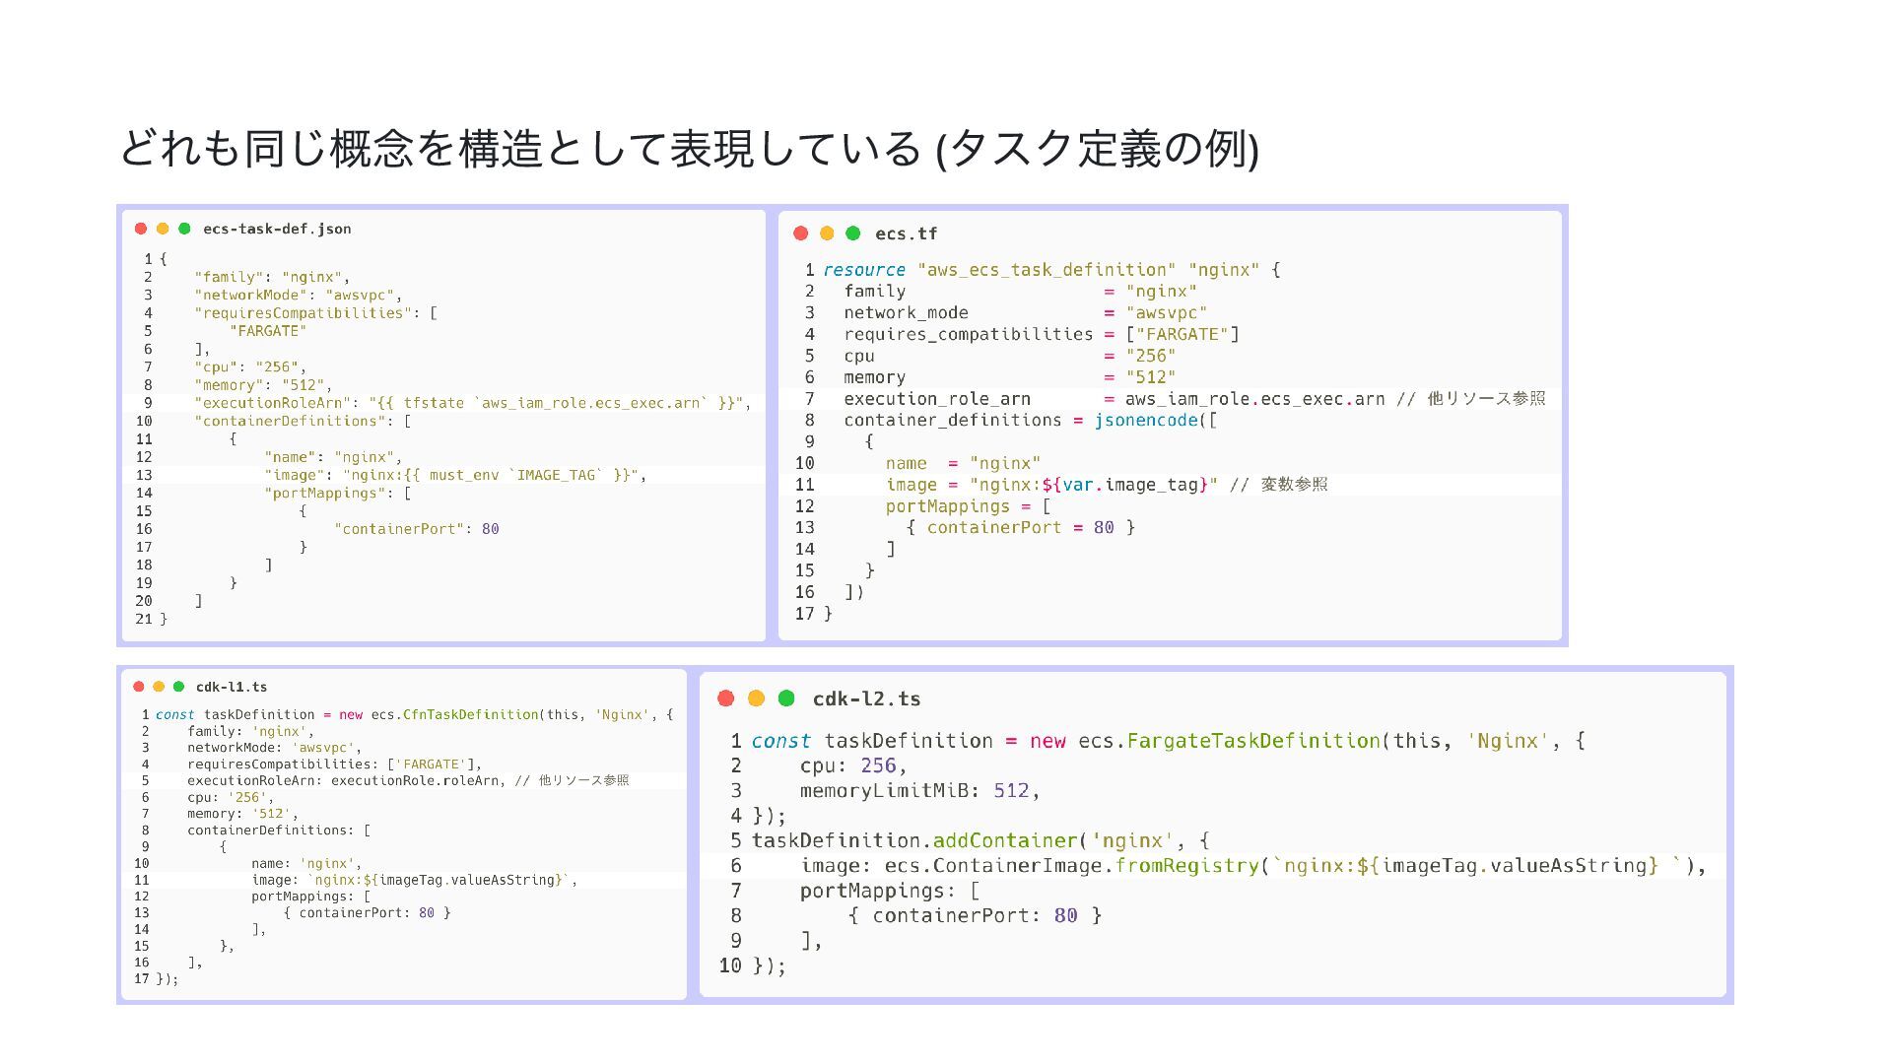Screen dimensions: 1892x1064
Task: Click highlighted executionRoleArn line in JSON file
Action: (x=471, y=403)
